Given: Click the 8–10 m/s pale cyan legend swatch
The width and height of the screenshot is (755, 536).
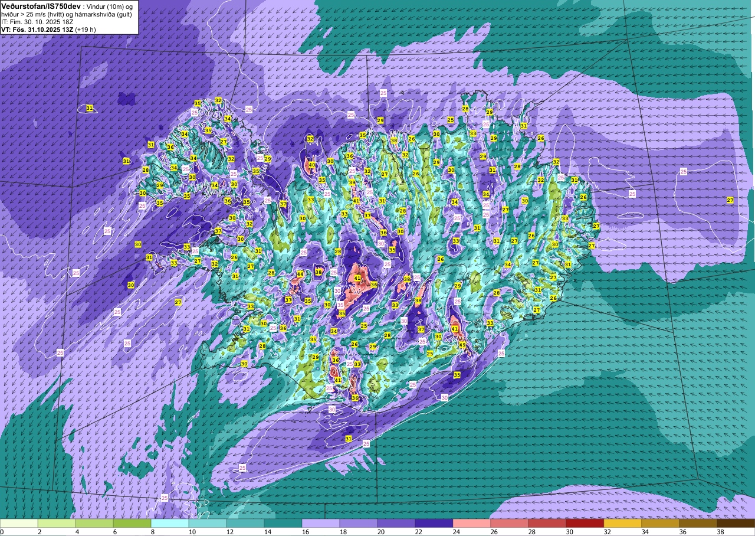Looking at the screenshot, I should click(170, 523).
